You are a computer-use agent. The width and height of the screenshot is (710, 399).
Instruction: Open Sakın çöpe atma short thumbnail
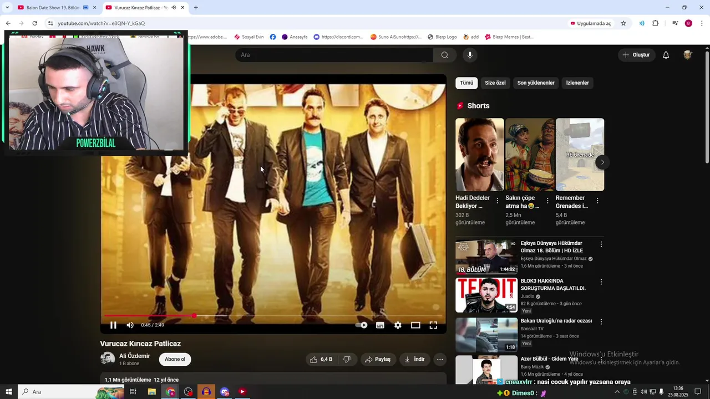530,155
